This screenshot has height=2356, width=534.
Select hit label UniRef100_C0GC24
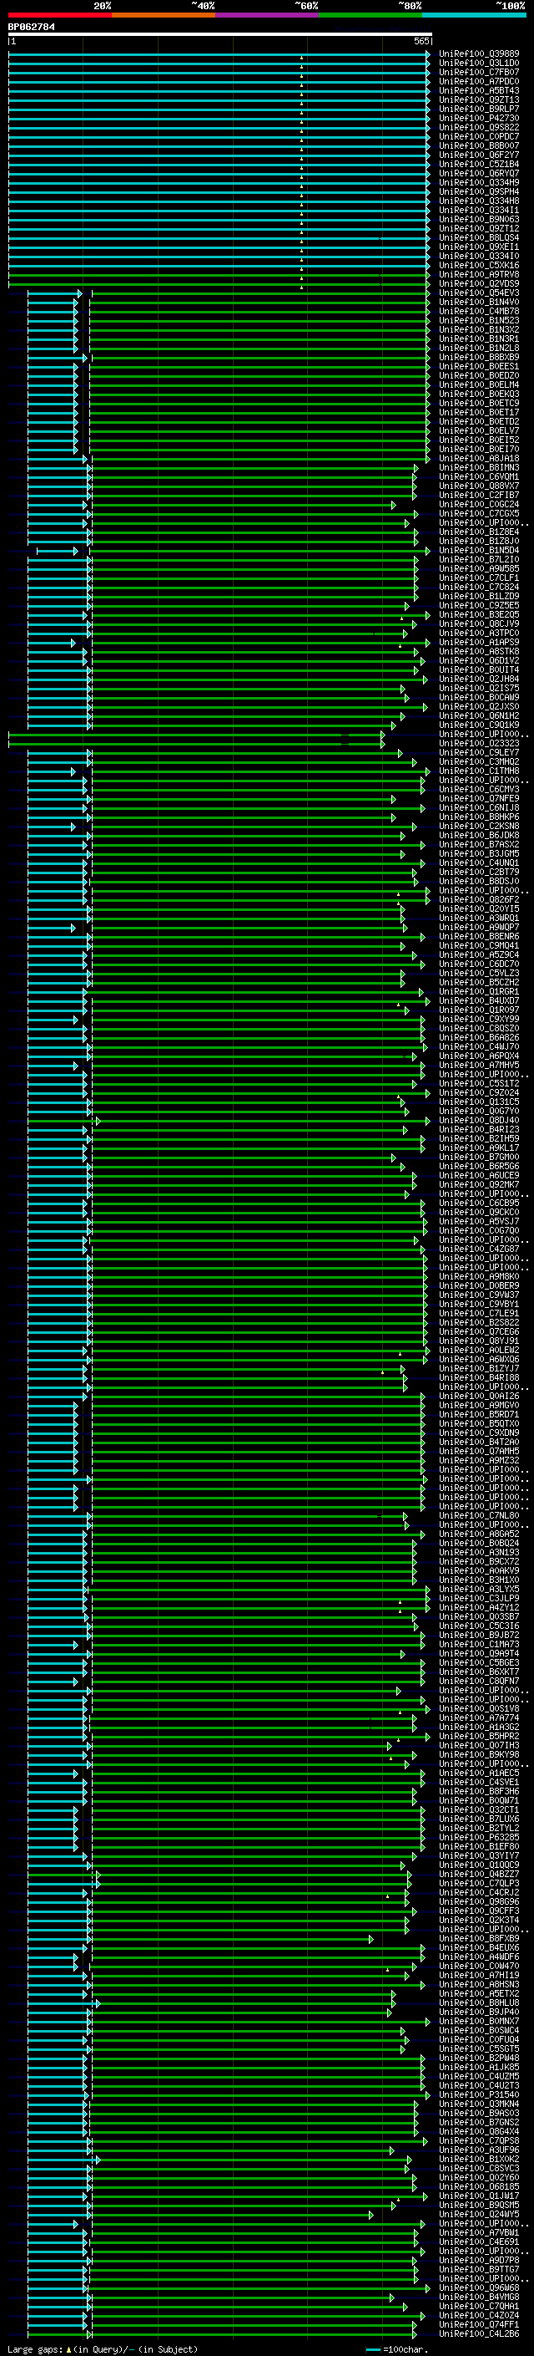coord(478,504)
